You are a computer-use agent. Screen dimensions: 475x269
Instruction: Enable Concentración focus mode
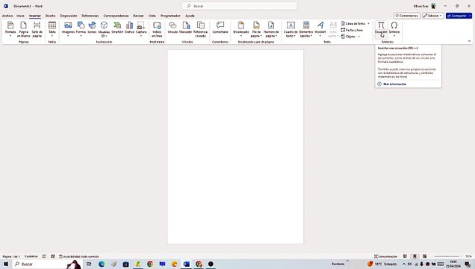tap(385, 256)
